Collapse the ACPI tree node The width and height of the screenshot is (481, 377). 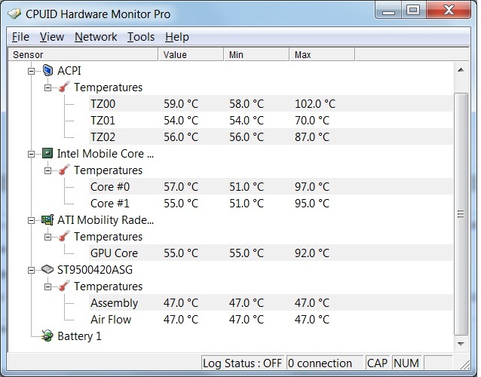[x=31, y=71]
